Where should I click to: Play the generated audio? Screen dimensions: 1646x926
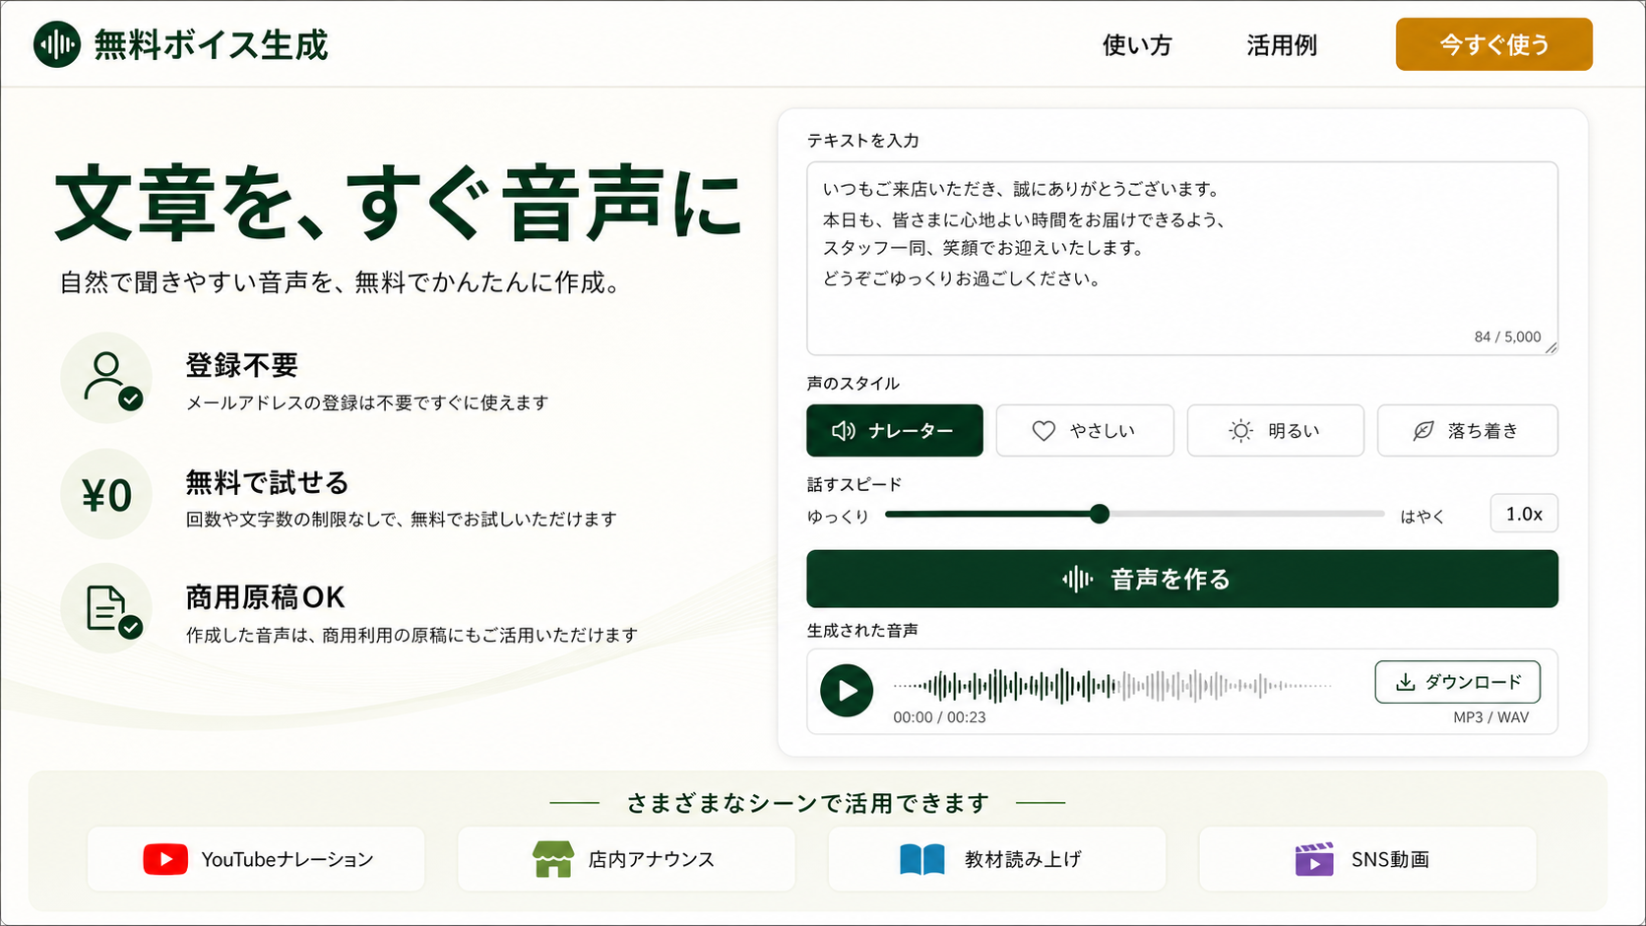[847, 691]
